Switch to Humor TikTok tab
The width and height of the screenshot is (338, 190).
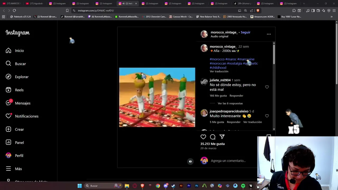(x=243, y=3)
